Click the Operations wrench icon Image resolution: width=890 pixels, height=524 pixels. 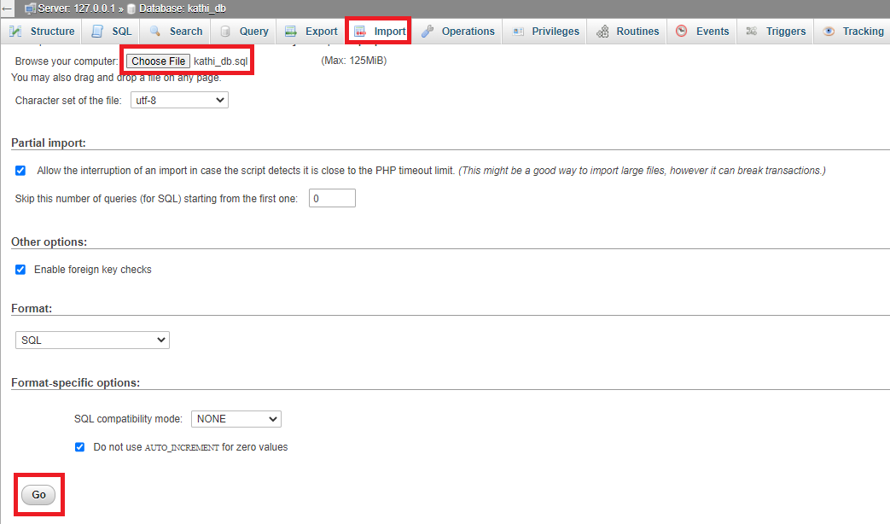(x=428, y=32)
